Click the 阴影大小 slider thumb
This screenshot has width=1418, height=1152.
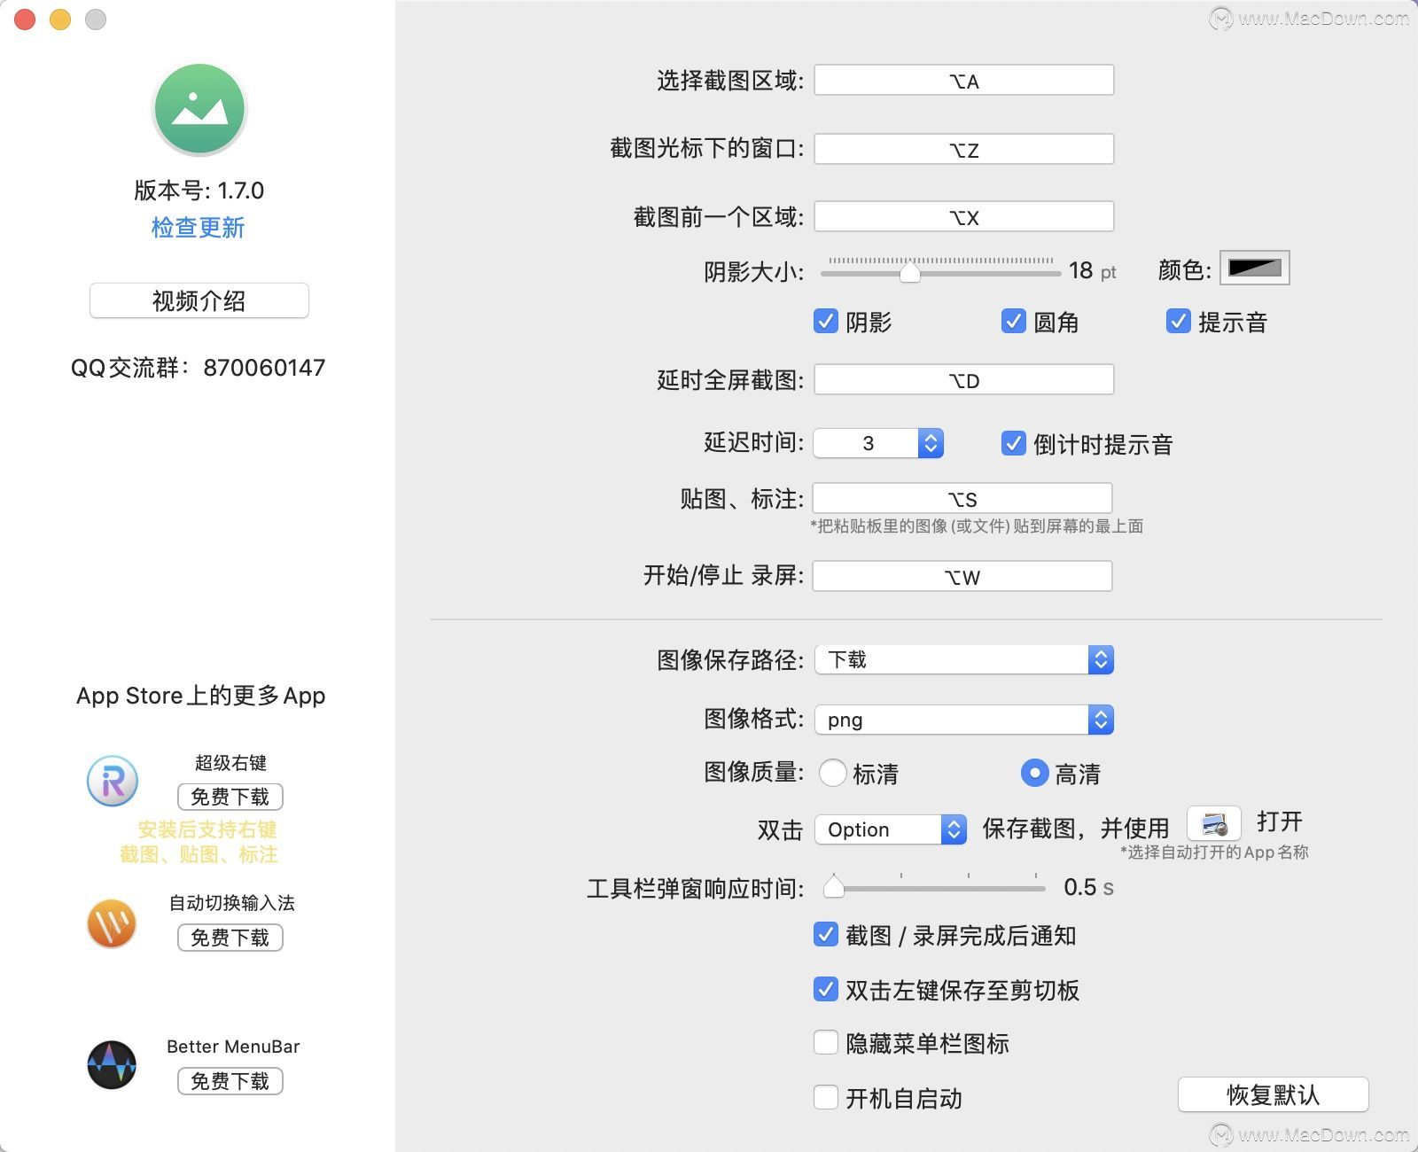909,272
